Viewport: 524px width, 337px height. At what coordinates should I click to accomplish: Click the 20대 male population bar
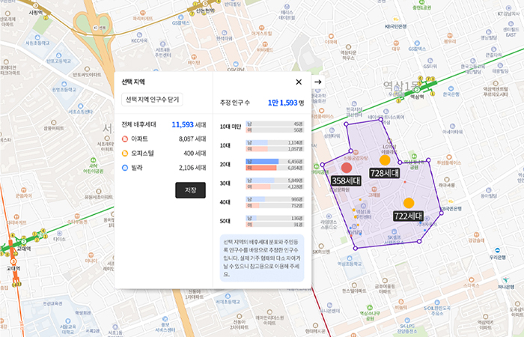(x=262, y=161)
